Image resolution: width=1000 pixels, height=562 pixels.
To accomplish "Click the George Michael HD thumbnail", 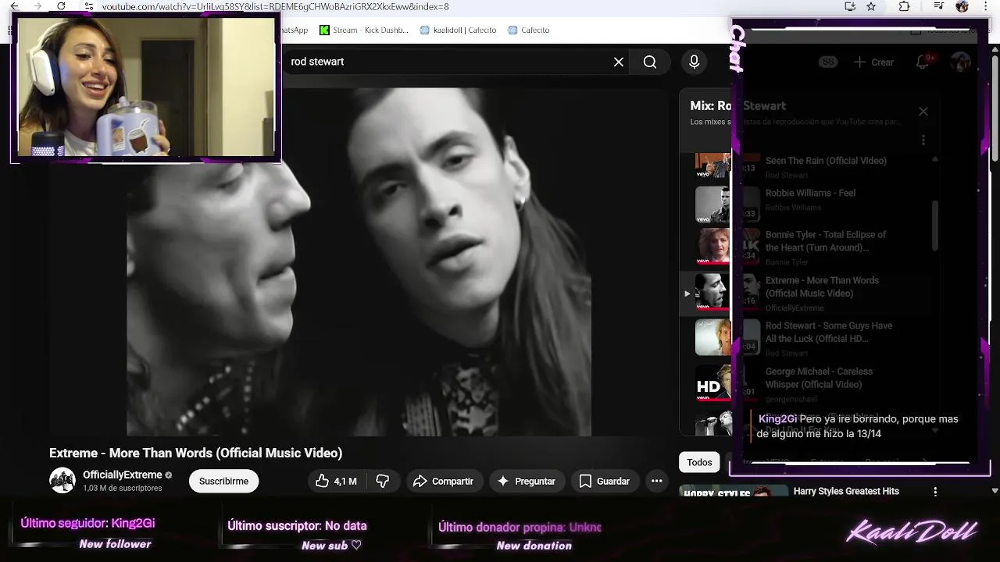I will click(x=727, y=384).
